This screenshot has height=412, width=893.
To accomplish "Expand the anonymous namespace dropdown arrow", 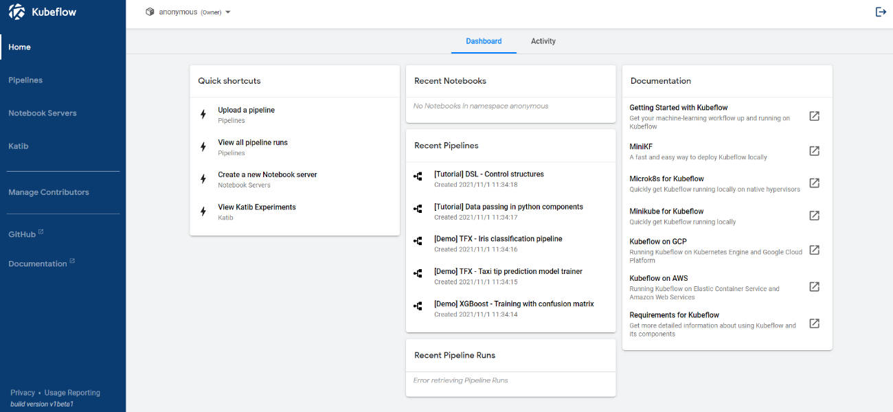I will coord(228,12).
